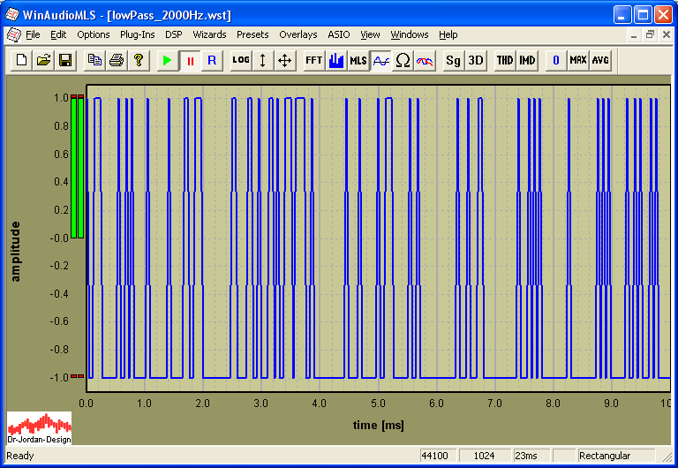Toggle the 3D display mode

[476, 60]
